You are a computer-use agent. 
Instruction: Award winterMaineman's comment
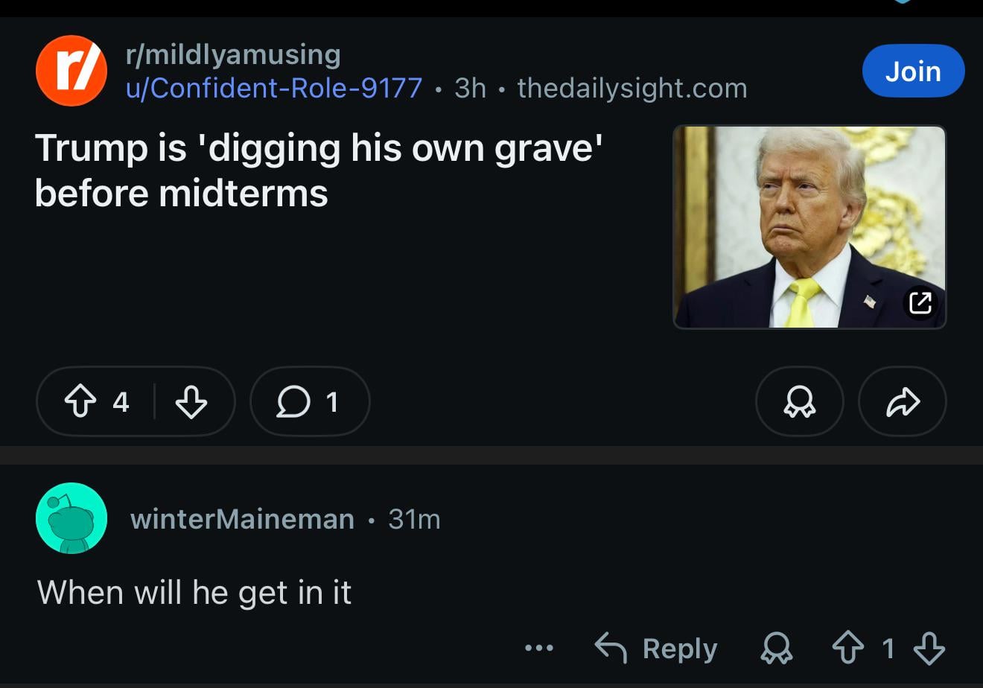click(777, 649)
